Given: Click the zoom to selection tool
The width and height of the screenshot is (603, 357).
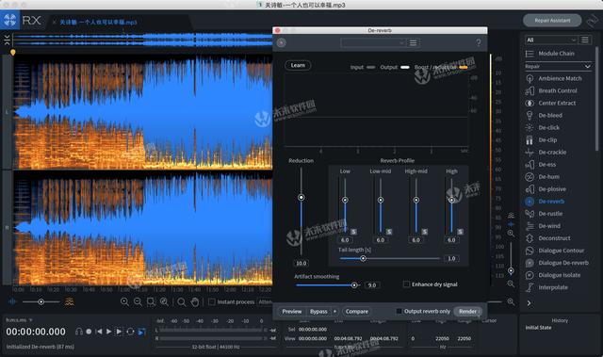Looking at the screenshot, I should coord(151,302).
